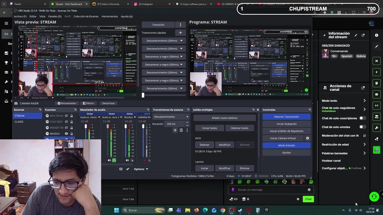The width and height of the screenshot is (383, 215).
Task: Open Propiedades for the CAMARA RAZER source
Action: (x=67, y=103)
